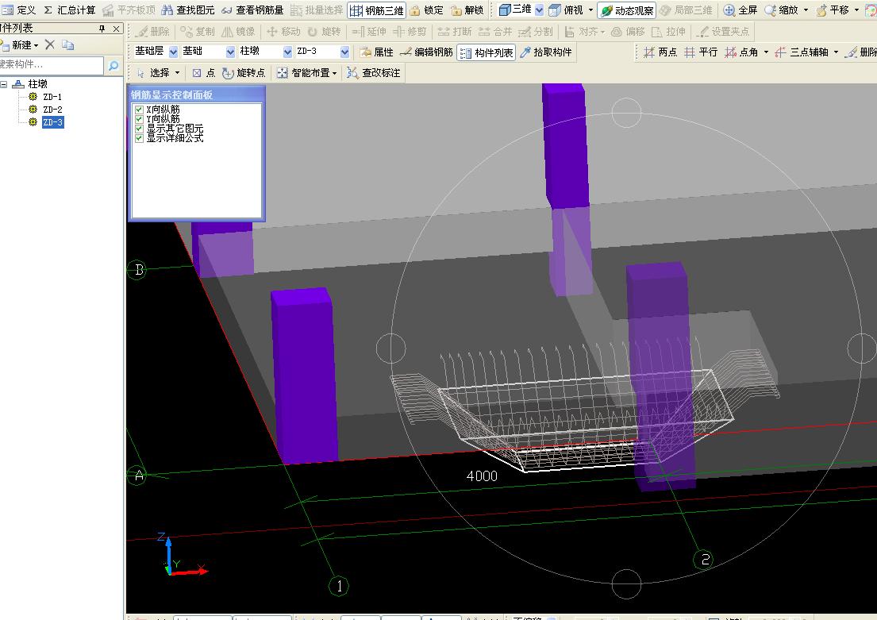Toggle 构件列表 component list panel
877x620 pixels.
tap(486, 52)
